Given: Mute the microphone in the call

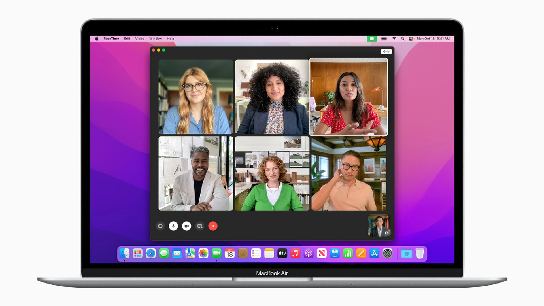Looking at the screenshot, I should (x=173, y=226).
